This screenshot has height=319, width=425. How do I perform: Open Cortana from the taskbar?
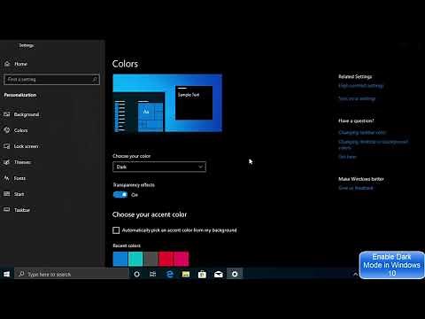point(136,274)
